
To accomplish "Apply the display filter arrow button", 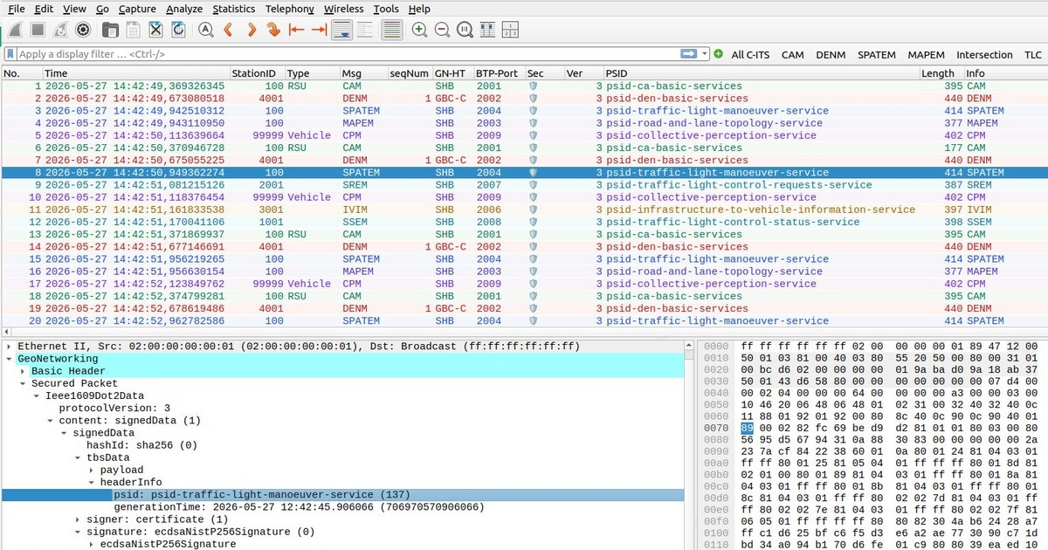I will pos(689,54).
